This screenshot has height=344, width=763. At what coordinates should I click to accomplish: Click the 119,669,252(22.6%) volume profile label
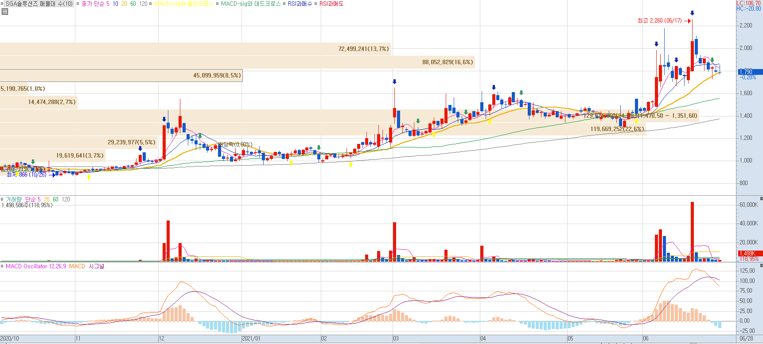point(617,129)
